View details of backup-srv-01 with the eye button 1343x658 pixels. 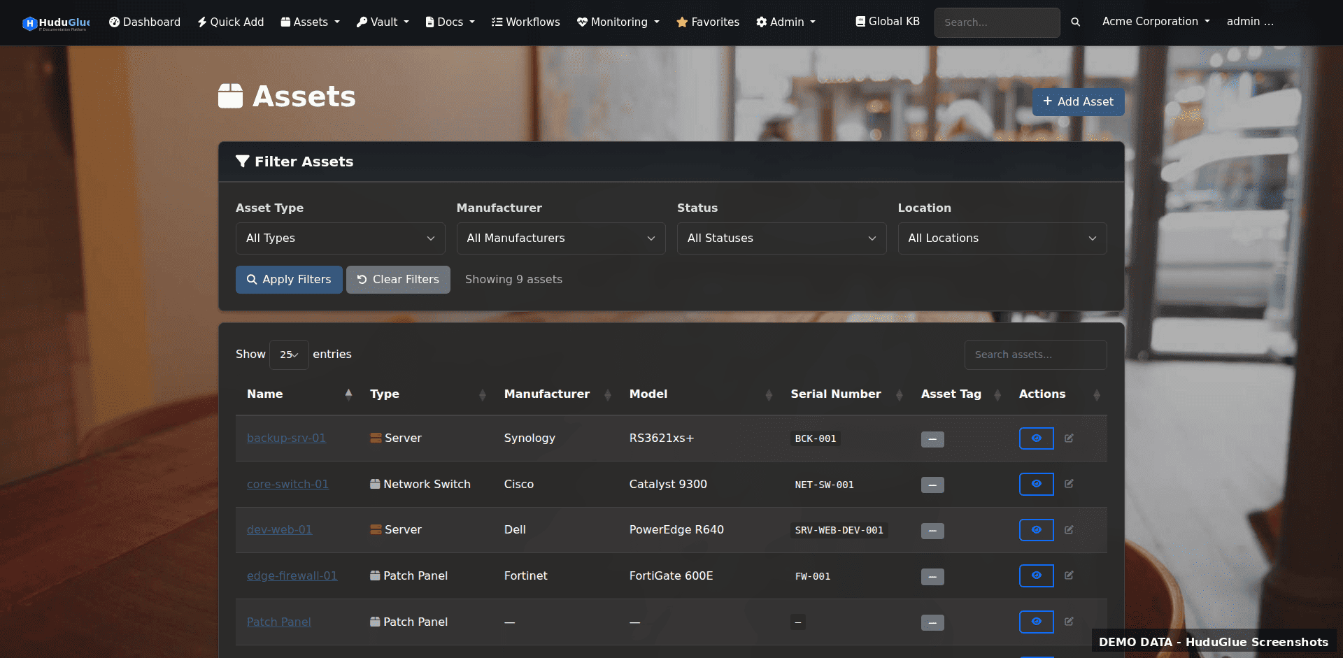(x=1036, y=438)
